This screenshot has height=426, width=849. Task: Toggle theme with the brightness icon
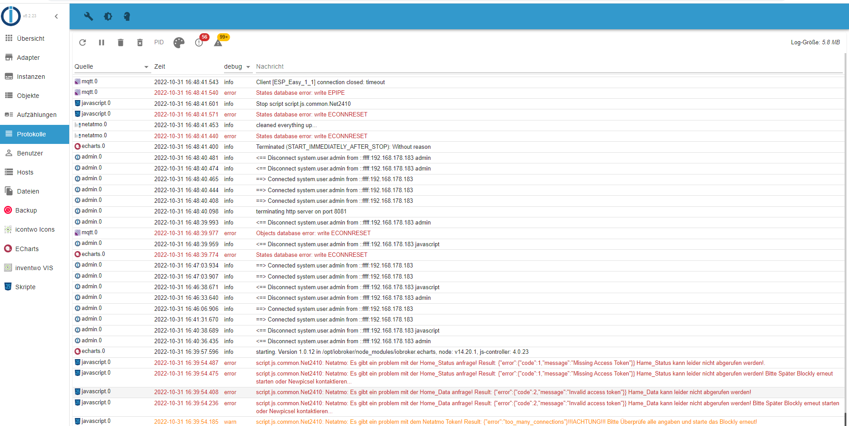(108, 16)
